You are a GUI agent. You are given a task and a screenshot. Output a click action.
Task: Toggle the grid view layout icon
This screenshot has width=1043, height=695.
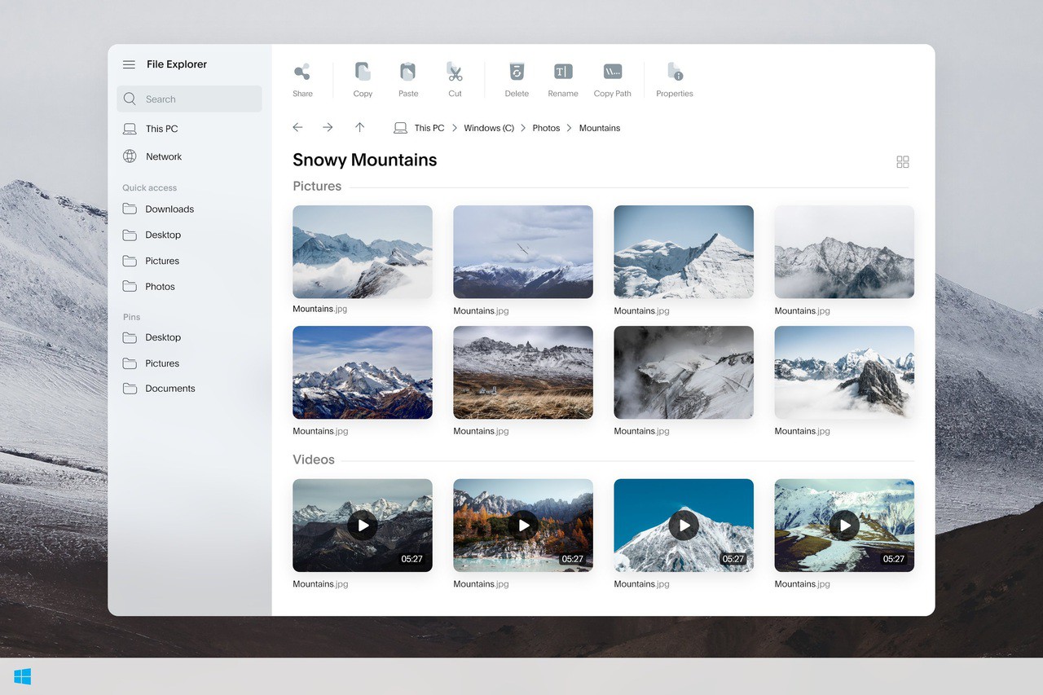point(903,162)
